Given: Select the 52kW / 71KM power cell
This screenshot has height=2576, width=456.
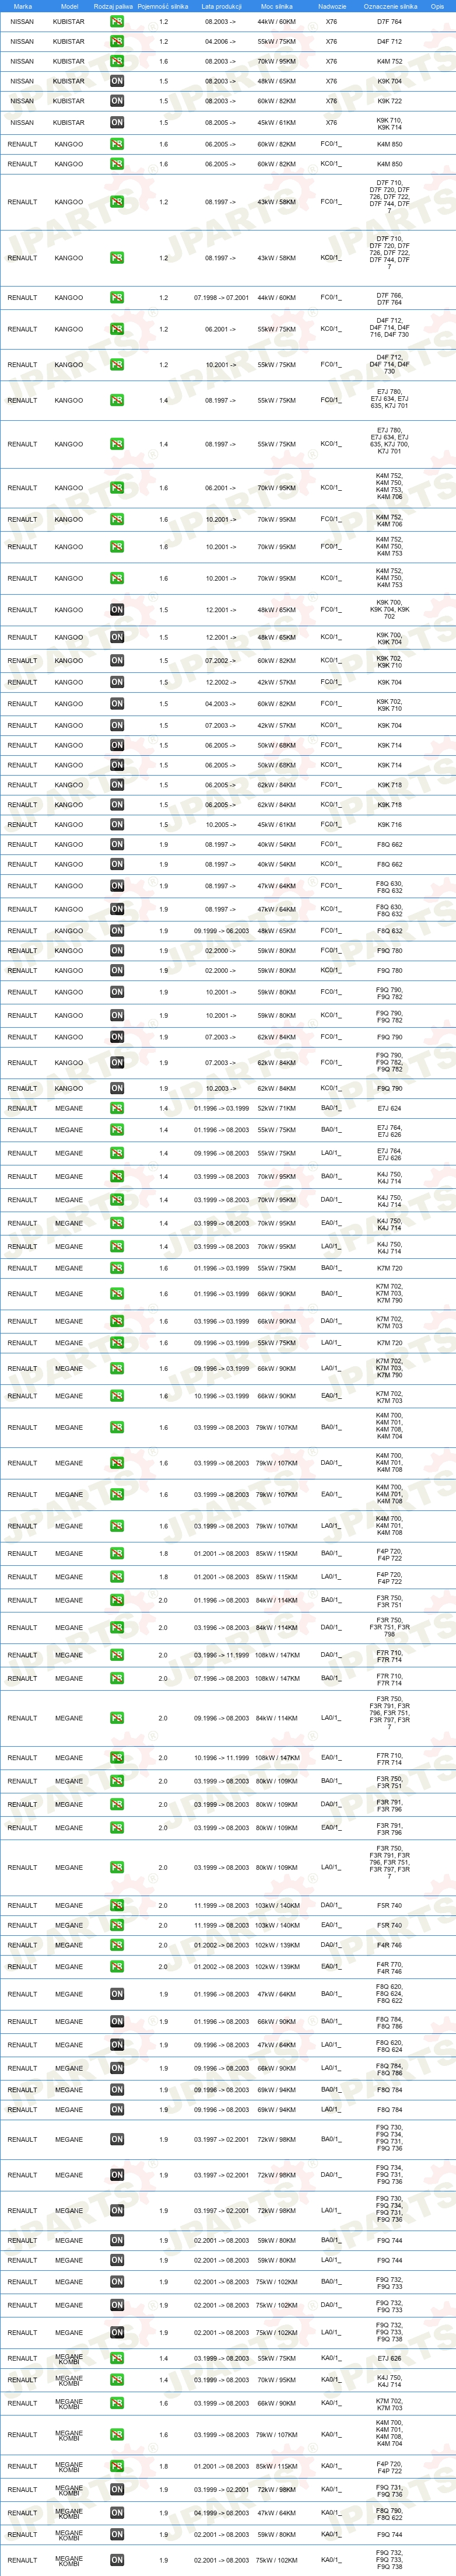Looking at the screenshot, I should click(x=277, y=1108).
